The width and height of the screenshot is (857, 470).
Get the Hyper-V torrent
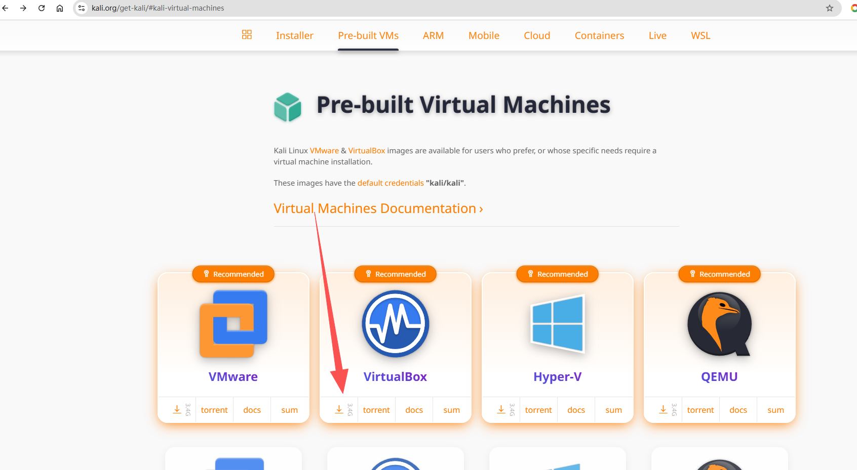coord(538,410)
